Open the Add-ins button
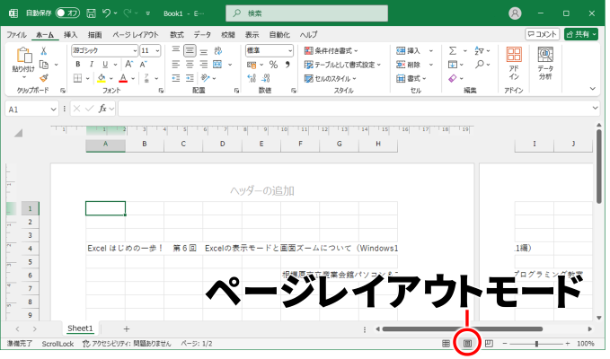Viewport: 610px width, 359px height. (514, 63)
